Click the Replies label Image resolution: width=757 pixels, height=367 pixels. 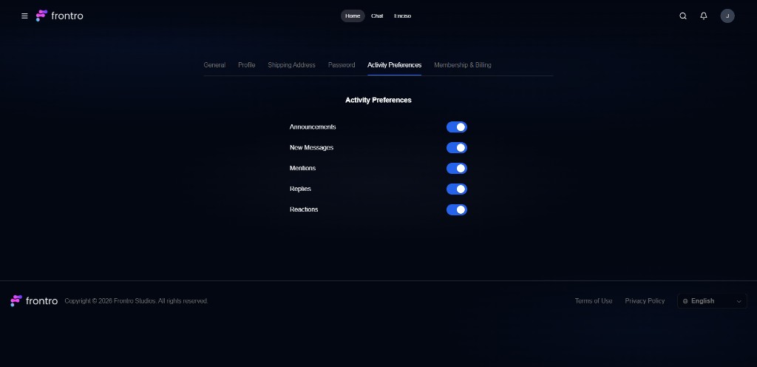[x=300, y=189]
